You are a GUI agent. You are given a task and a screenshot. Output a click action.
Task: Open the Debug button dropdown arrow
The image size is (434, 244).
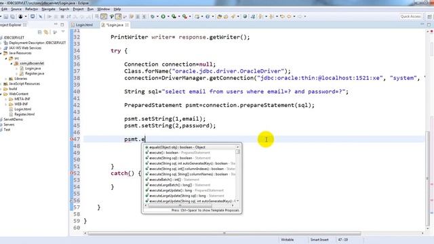click(x=157, y=16)
